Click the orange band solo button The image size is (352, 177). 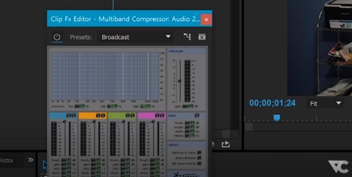coord(98,115)
